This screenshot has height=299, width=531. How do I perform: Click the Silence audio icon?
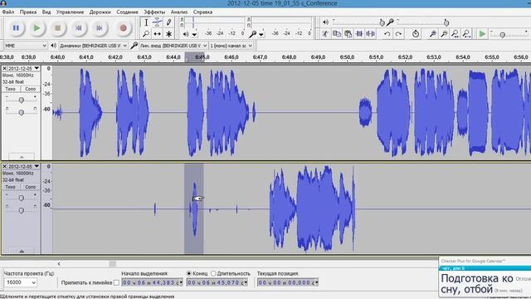tap(371, 33)
